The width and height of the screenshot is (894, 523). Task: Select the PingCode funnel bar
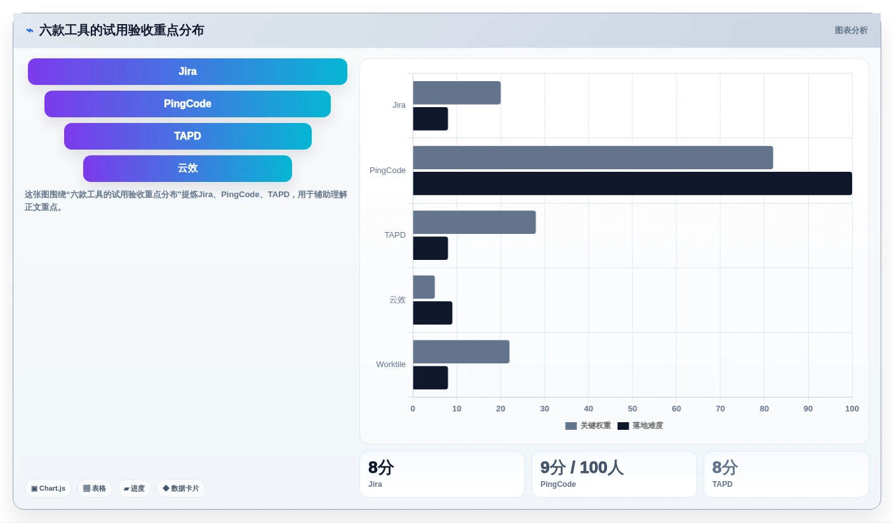187,104
